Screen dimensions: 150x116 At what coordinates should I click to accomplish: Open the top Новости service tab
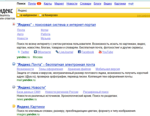pyautogui.click(x=72, y=4)
